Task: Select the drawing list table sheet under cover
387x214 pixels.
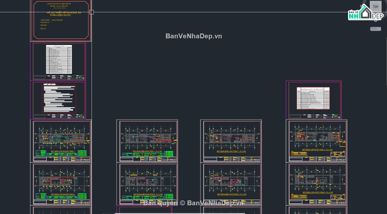Action: click(x=58, y=61)
